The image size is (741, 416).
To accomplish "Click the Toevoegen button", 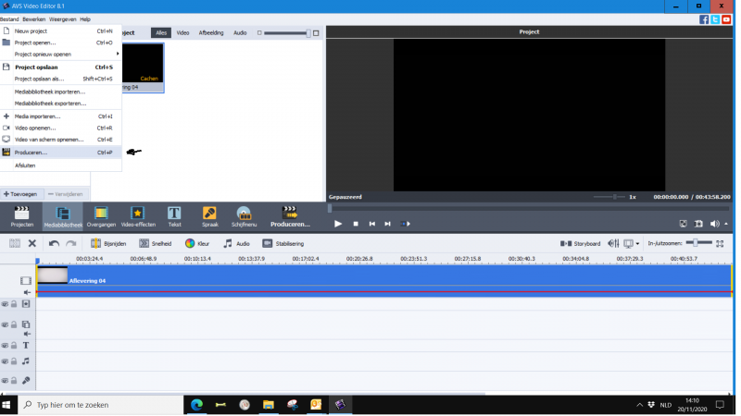I will point(20,194).
